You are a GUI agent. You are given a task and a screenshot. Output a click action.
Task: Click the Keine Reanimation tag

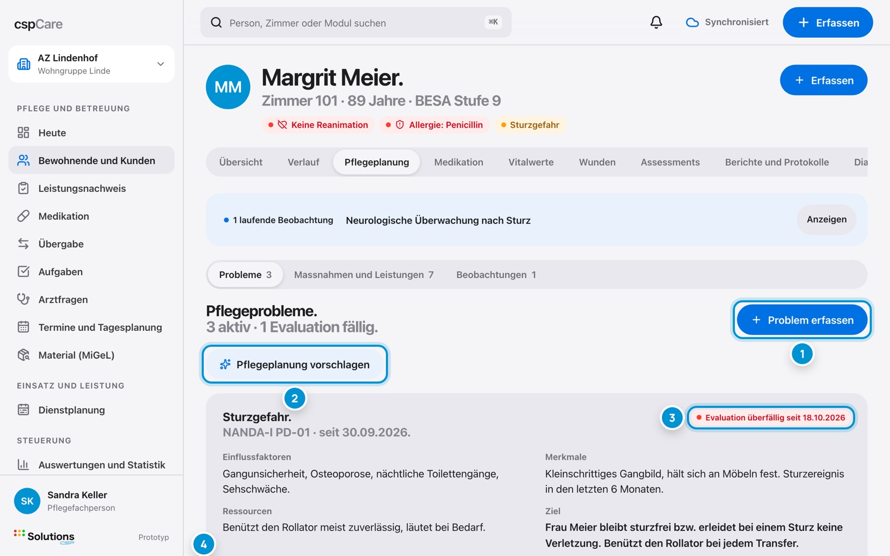point(318,125)
